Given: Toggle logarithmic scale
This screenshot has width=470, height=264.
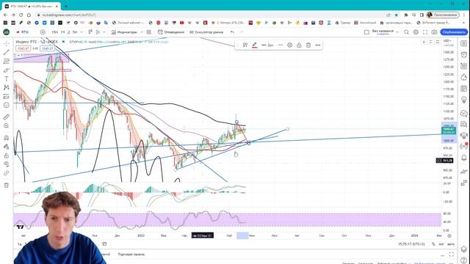Looking at the screenshot, I should [x=441, y=244].
